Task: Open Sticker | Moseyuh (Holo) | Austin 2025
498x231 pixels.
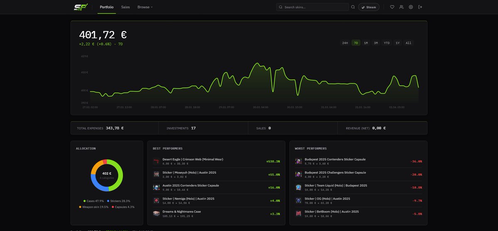Action: 189,172
